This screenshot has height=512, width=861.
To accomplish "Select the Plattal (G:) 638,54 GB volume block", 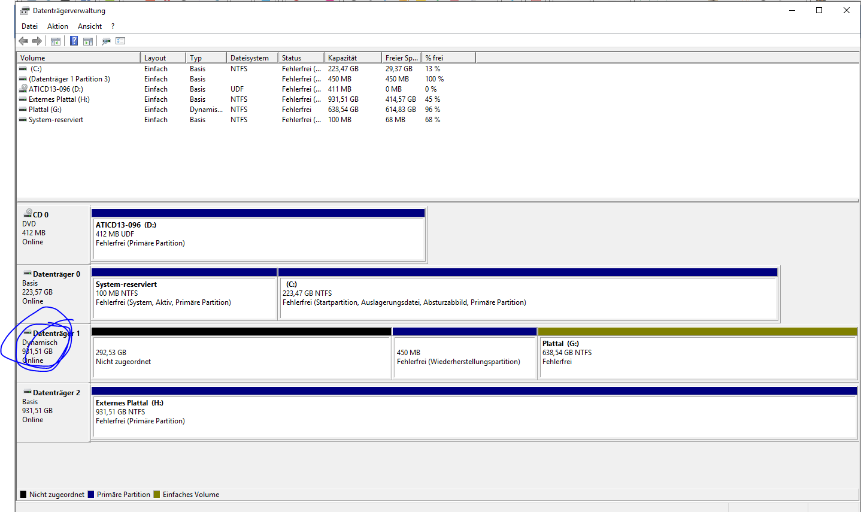I will tap(698, 353).
